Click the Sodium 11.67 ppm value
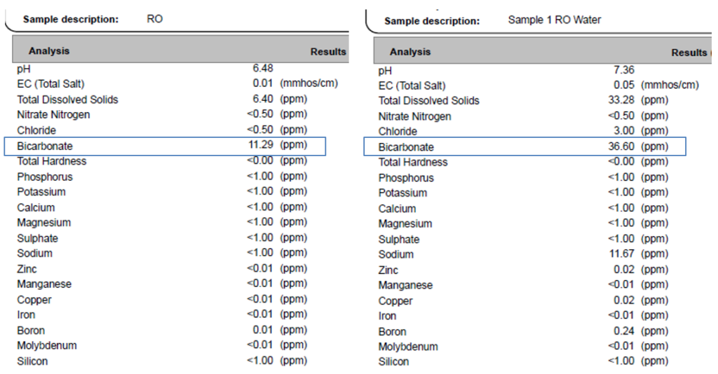 621,254
